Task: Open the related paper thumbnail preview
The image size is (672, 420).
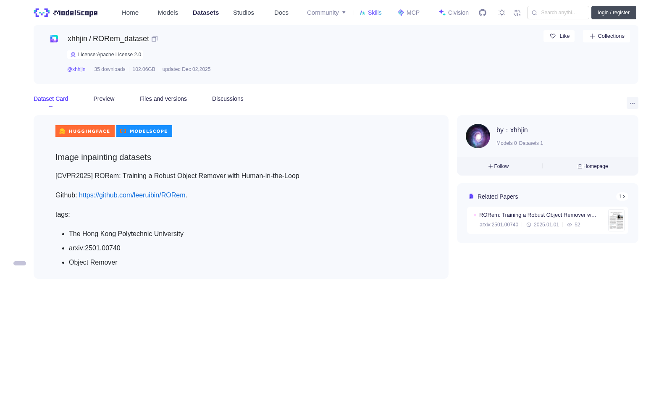Action: point(616,220)
